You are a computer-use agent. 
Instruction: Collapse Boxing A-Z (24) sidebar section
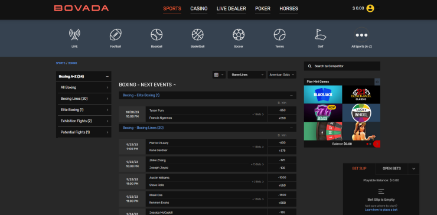point(107,76)
